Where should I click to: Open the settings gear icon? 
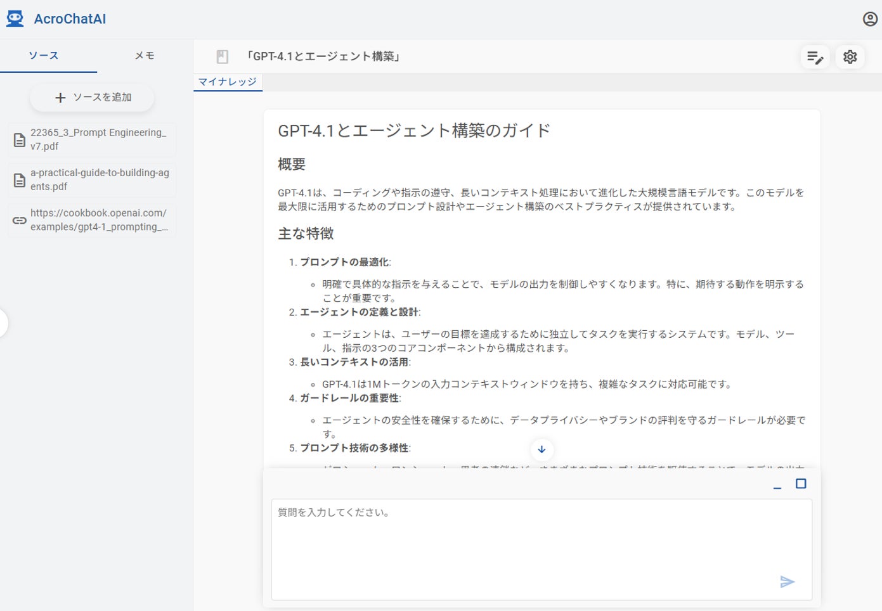point(850,57)
